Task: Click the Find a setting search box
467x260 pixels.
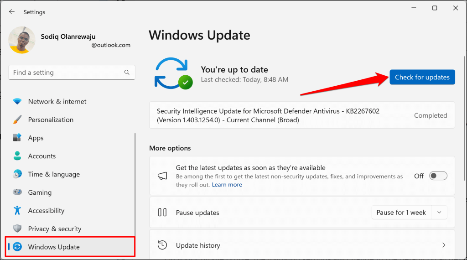Action: click(72, 73)
